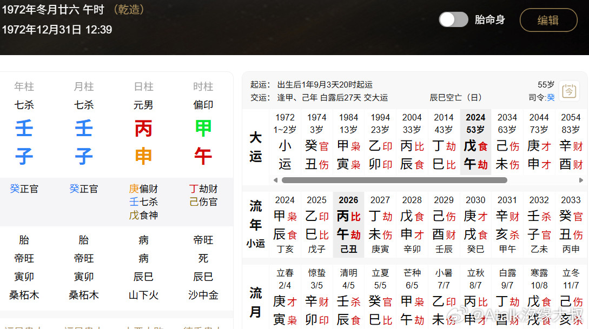Screen dimensions: 589x329
Task: Select 流年 2025 乙巳
Action: point(316,224)
